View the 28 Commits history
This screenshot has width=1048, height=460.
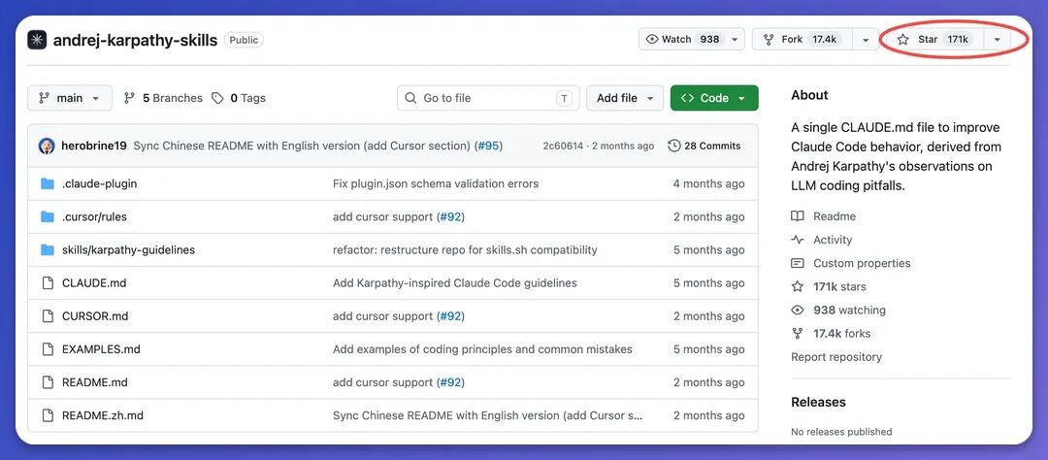(x=704, y=146)
